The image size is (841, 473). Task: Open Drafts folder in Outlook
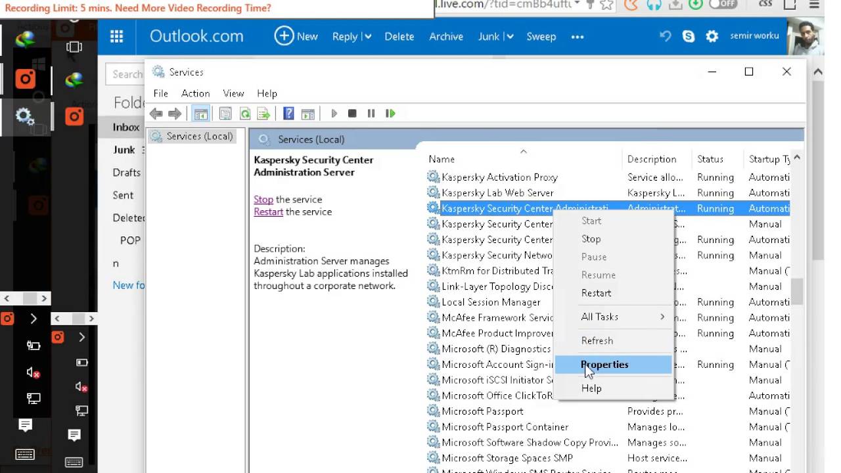(x=127, y=172)
